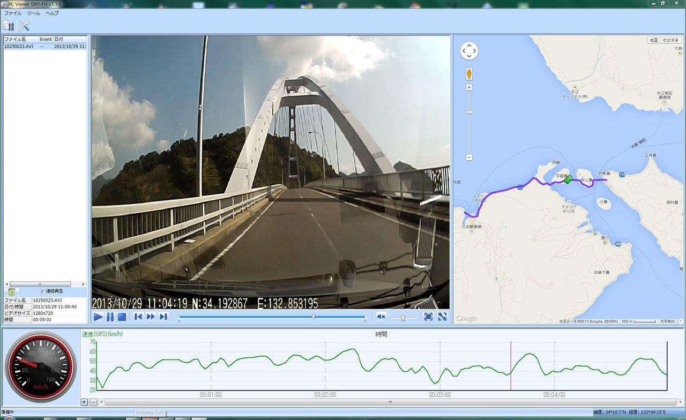Zoom out the speed graph with minus button
Screen dimensions: 686x420
tap(93, 402)
